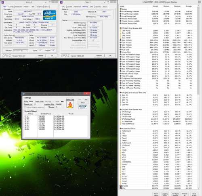
Task: Click the Multiplier value in CPU-Z
Action: click(x=20, y=40)
